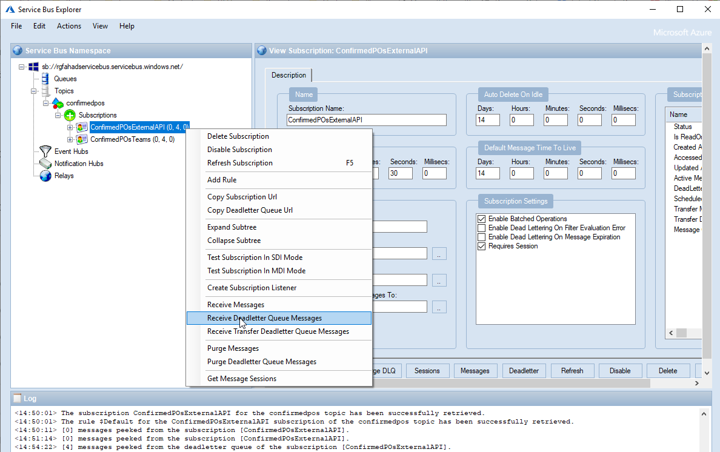Viewport: 720px width, 452px height.
Task: Click the Service Bus Explorer title bar icon
Action: click(10, 9)
